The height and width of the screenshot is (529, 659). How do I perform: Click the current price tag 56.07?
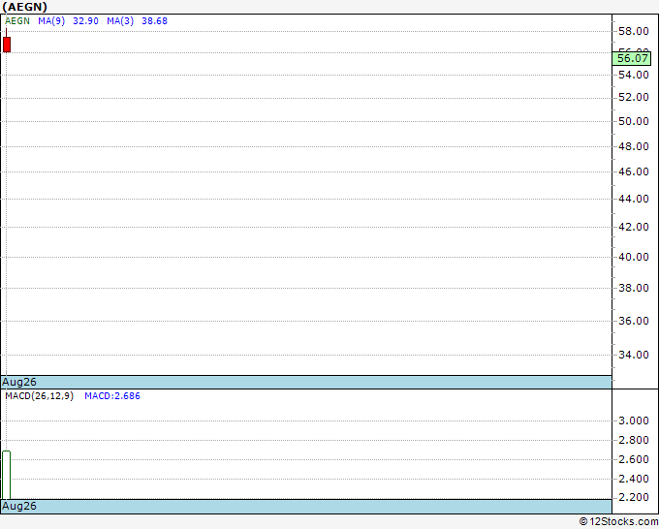pyautogui.click(x=632, y=58)
